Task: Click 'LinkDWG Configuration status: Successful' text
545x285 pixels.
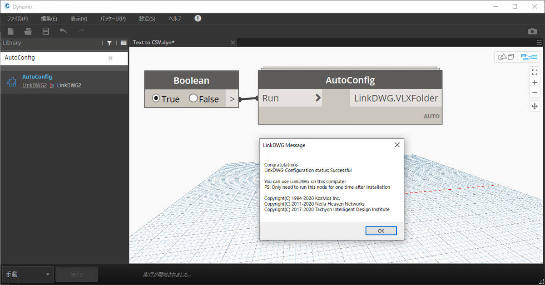Action: pyautogui.click(x=308, y=171)
